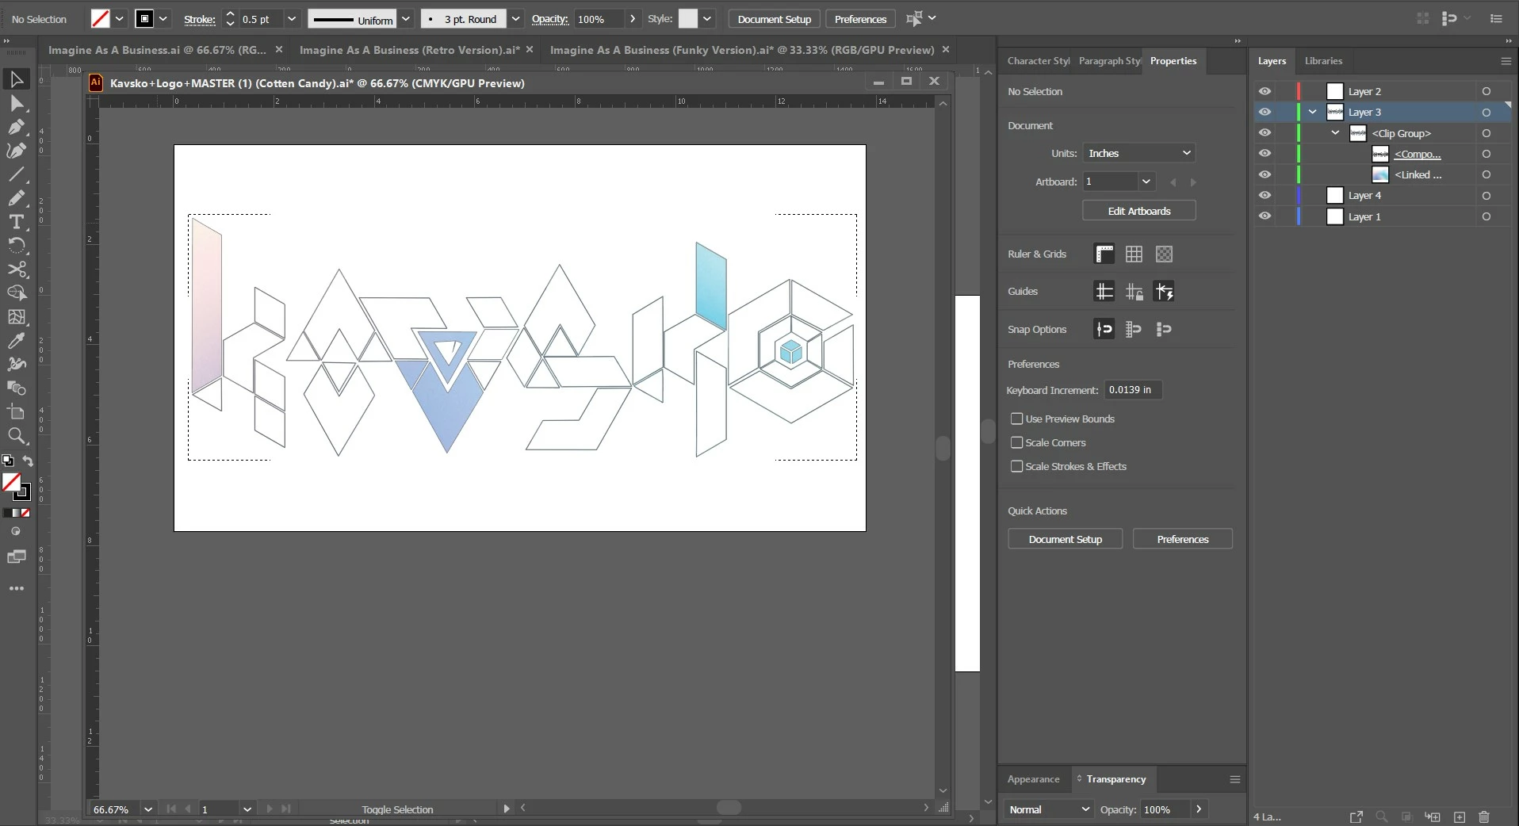The height and width of the screenshot is (826, 1519).
Task: Show transparency grid icon
Action: coord(1165,254)
